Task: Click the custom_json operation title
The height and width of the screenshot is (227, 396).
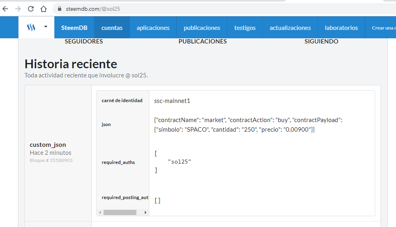Action: point(48,144)
